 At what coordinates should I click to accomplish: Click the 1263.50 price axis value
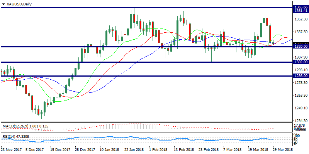click(301, 95)
